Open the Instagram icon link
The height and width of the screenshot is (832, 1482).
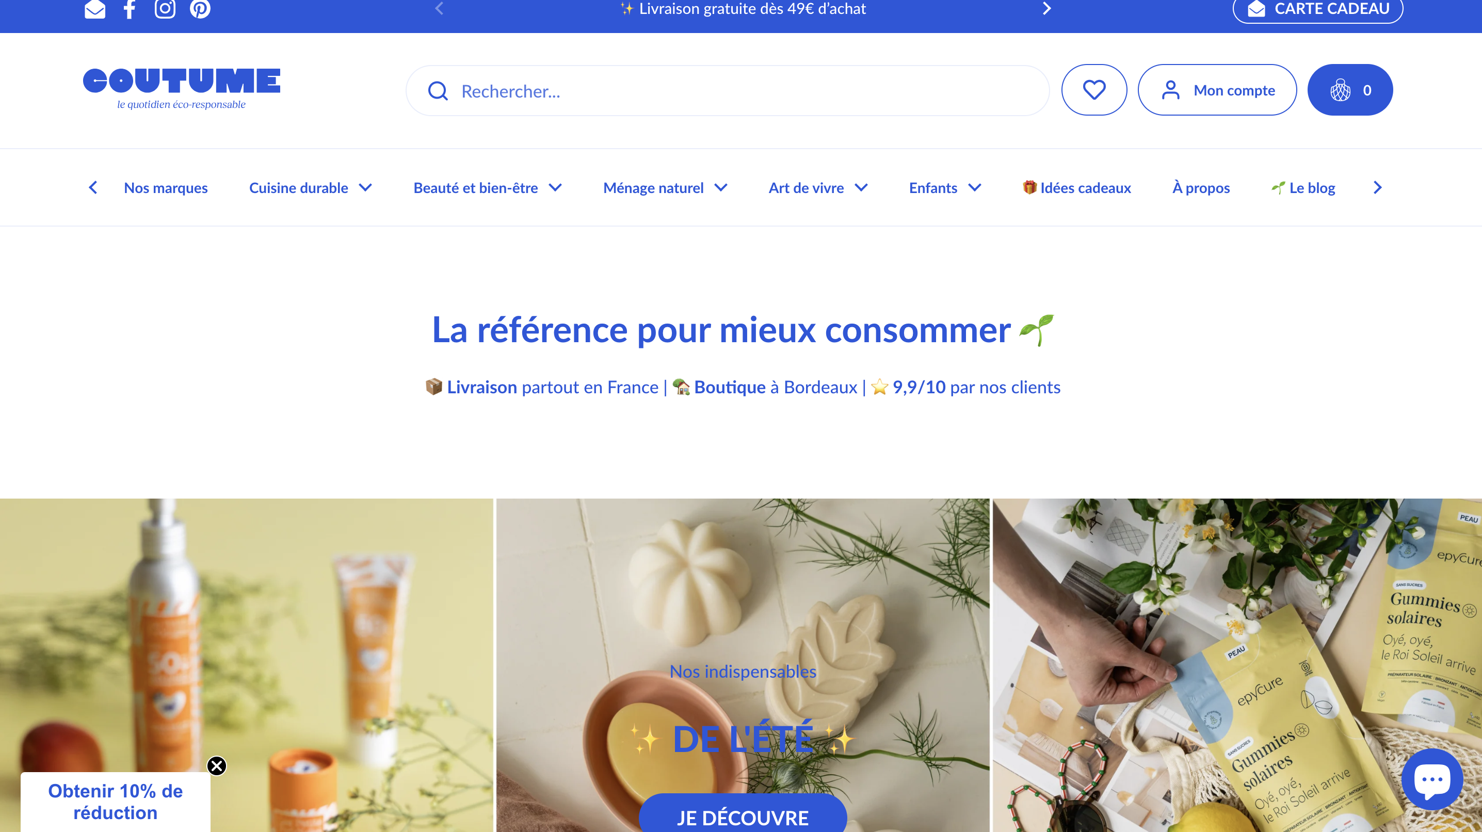pos(165,9)
